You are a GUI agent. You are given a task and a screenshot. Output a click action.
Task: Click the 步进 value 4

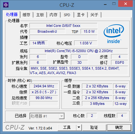tap(119, 57)
